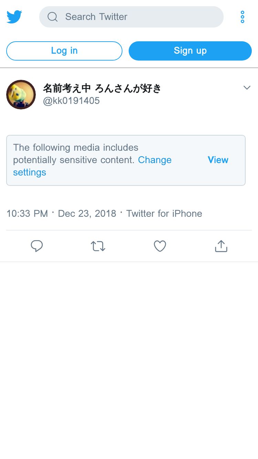Share the tweet via upload arrow icon

pyautogui.click(x=221, y=246)
